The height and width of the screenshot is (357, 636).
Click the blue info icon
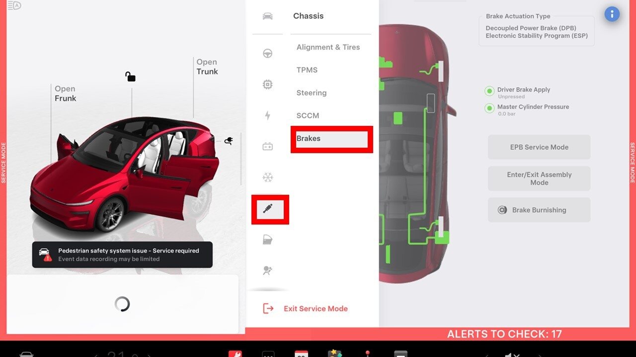click(612, 14)
